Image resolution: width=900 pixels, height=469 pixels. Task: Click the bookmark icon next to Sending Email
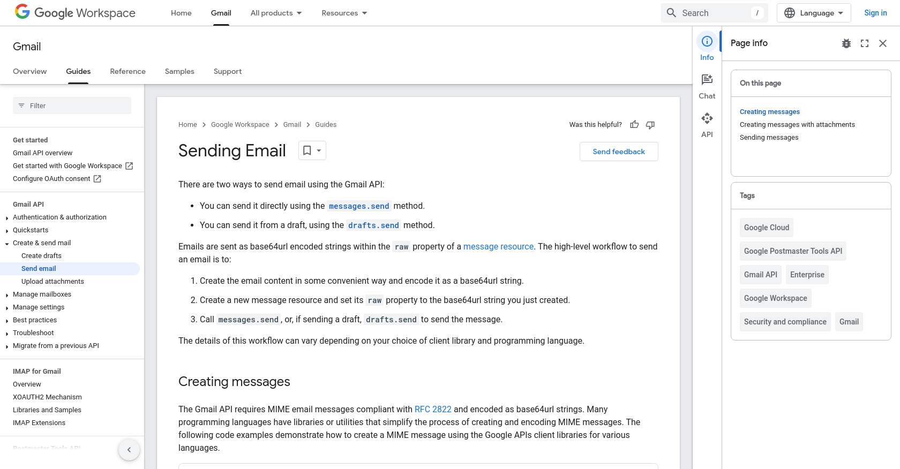pos(307,150)
